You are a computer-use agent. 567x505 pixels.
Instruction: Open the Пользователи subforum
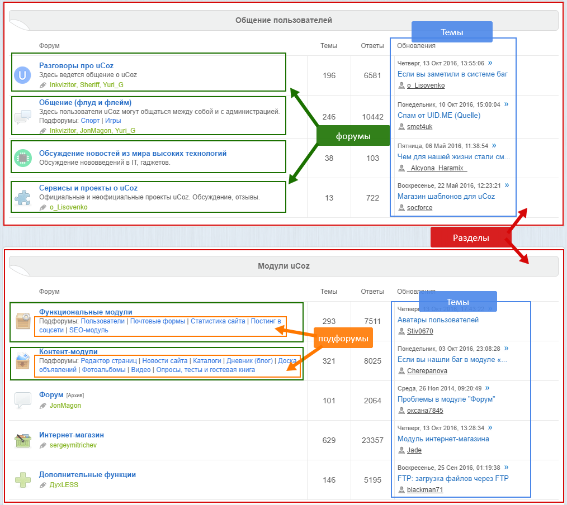103,321
